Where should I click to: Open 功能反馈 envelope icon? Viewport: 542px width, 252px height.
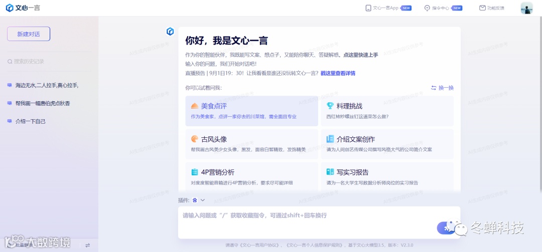[x=482, y=8]
